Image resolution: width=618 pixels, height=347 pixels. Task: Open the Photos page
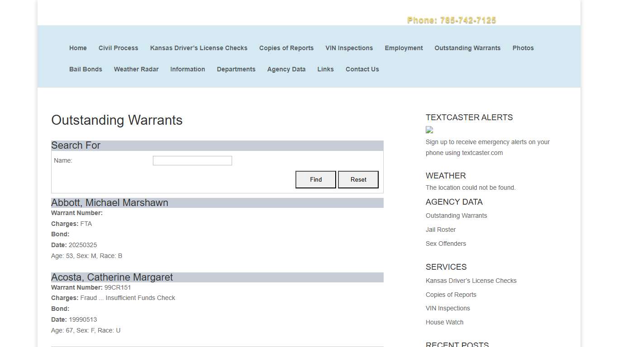523,48
